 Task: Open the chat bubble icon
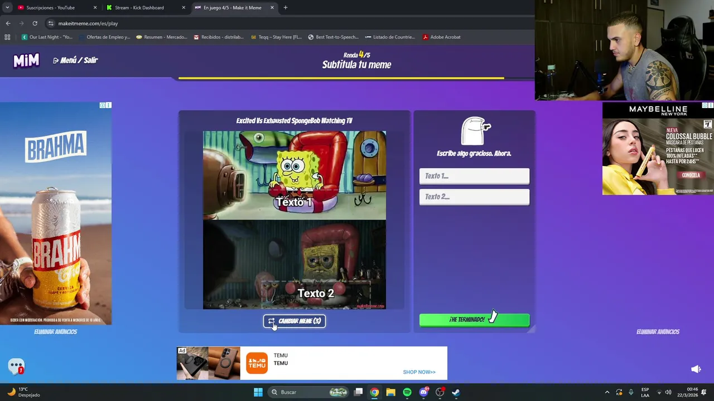pyautogui.click(x=16, y=366)
